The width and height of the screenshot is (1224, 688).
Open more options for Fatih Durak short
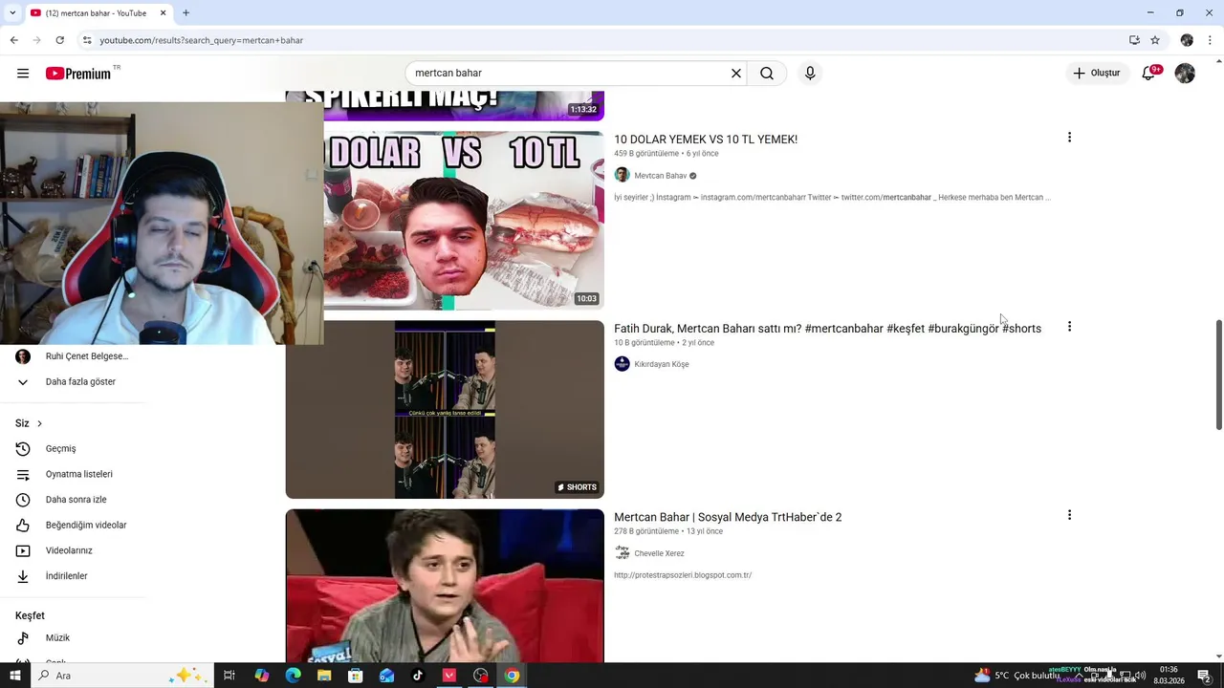pyautogui.click(x=1069, y=327)
